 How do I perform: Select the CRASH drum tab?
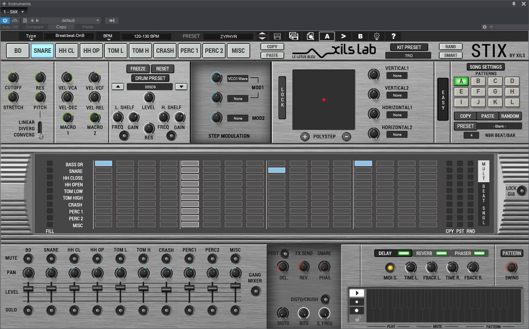tap(165, 51)
